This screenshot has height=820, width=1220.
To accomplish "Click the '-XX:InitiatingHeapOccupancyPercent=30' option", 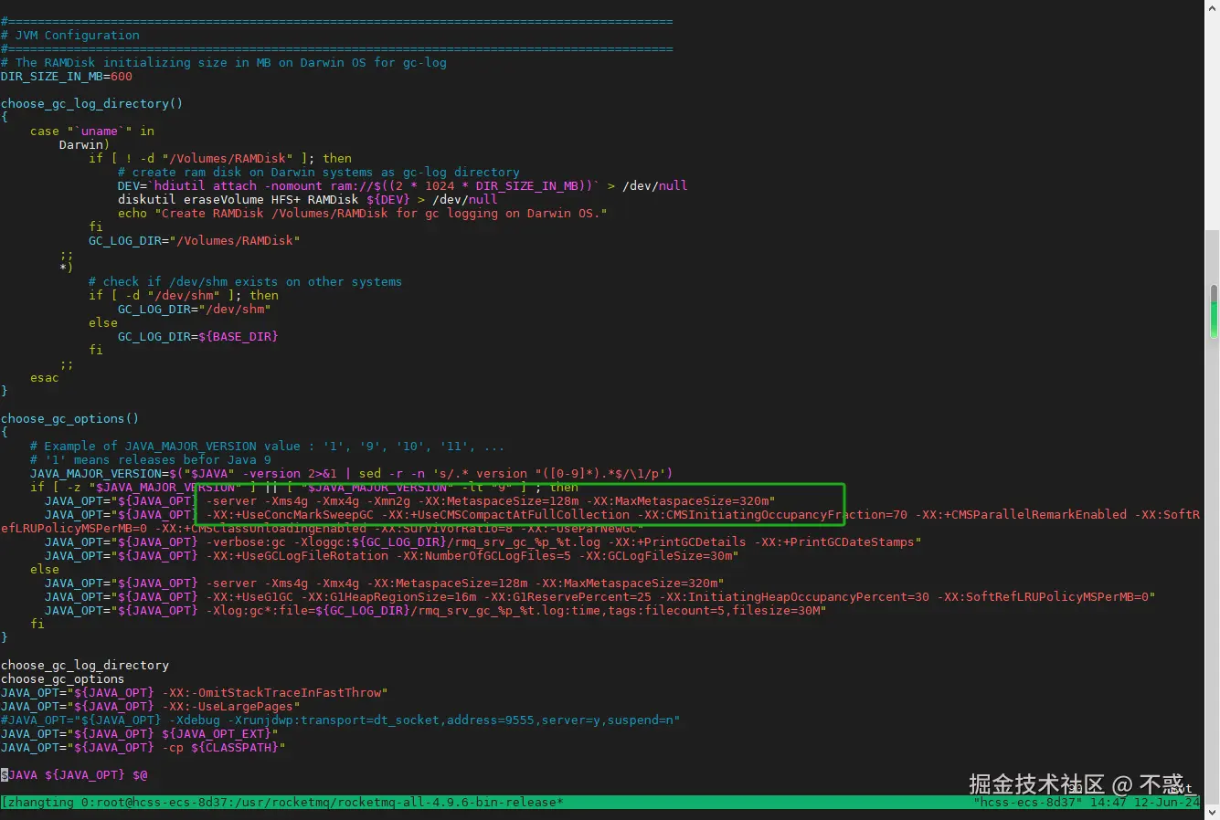I will coord(794,596).
